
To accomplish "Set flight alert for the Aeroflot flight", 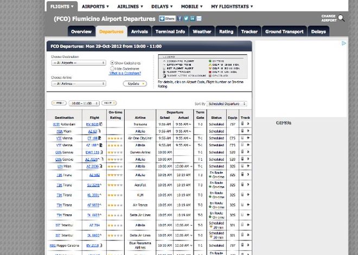I will pyautogui.click(x=242, y=184).
